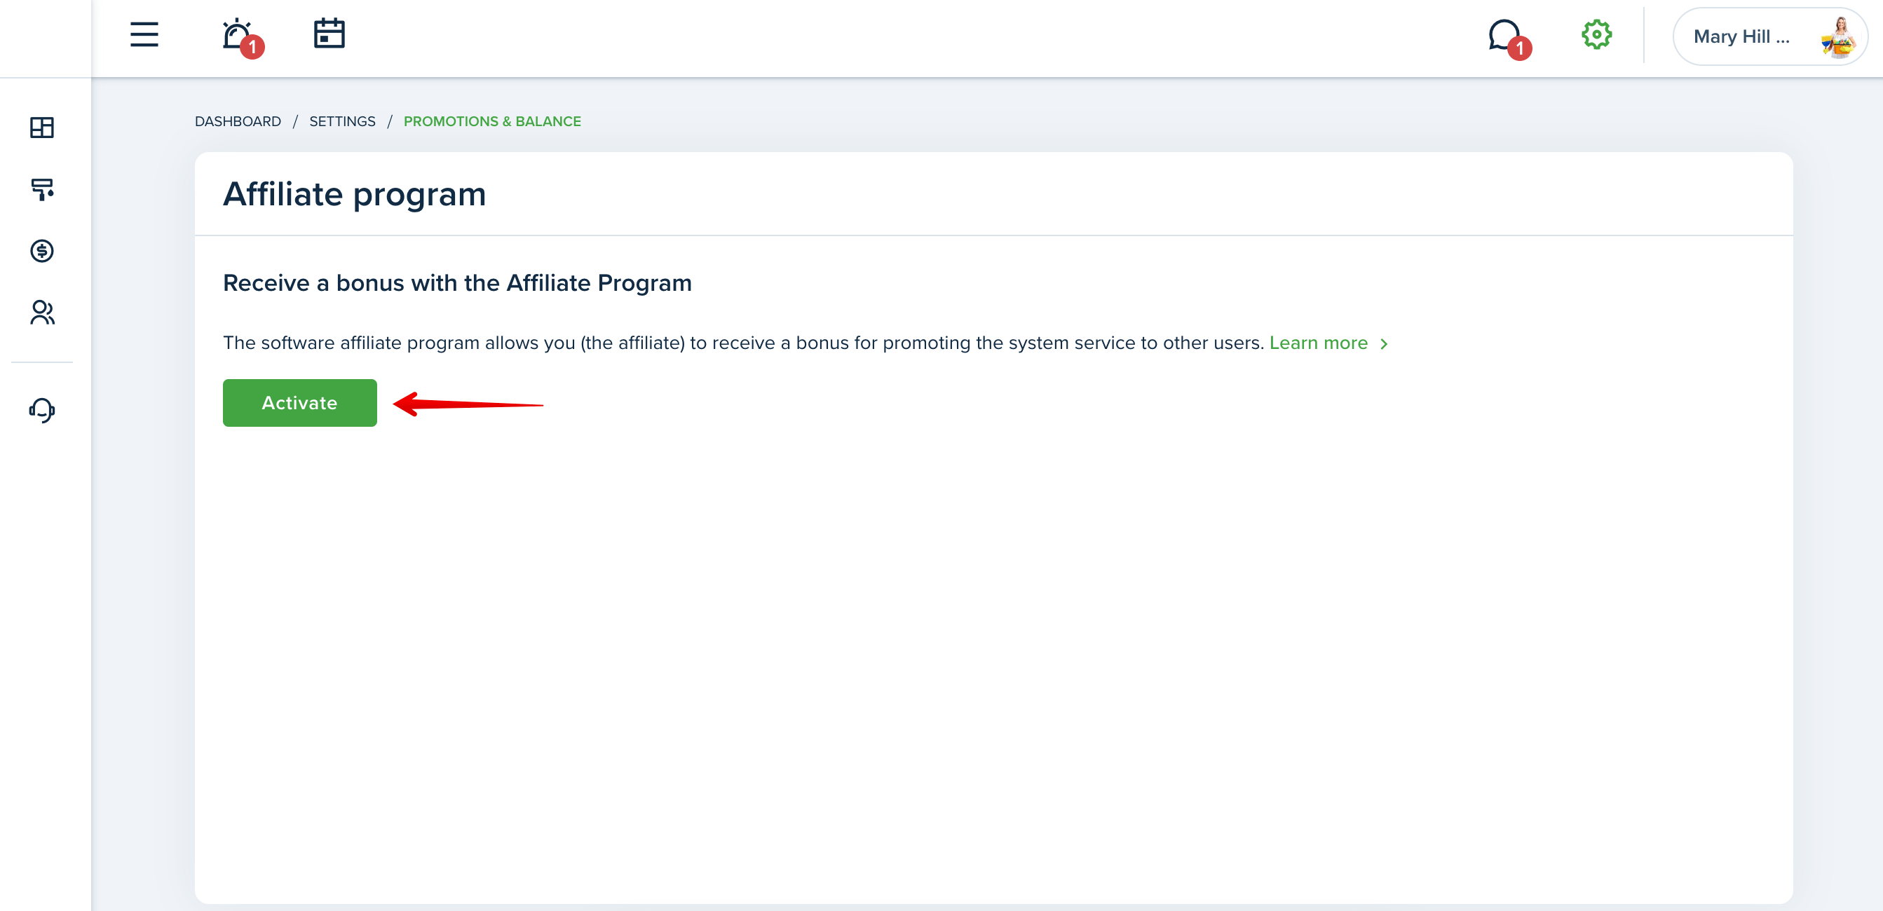Open Mary Hill profile menu
The height and width of the screenshot is (911, 1883).
click(1769, 36)
